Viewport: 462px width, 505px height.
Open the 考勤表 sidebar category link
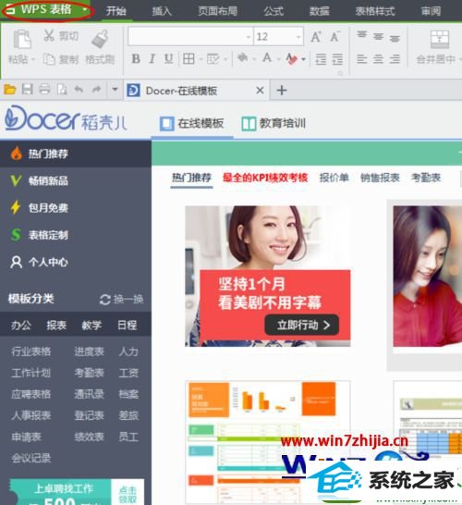[89, 373]
